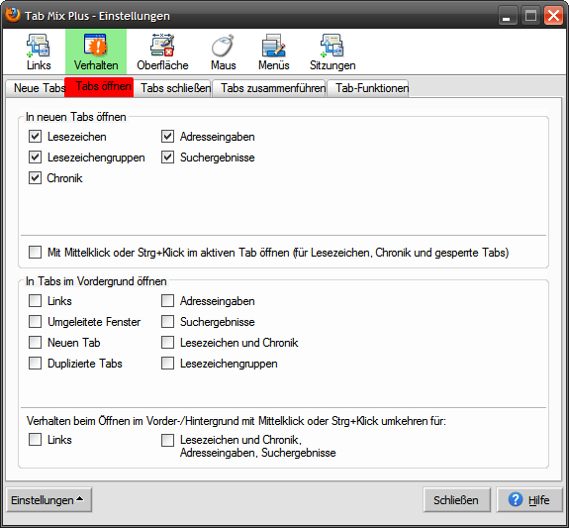Image resolution: width=569 pixels, height=528 pixels.
Task: Switch to the Maus settings icon
Action: point(224,46)
